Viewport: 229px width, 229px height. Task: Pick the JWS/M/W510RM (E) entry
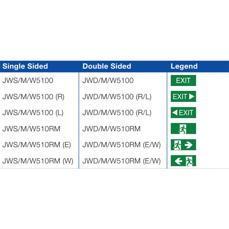click(x=37, y=145)
